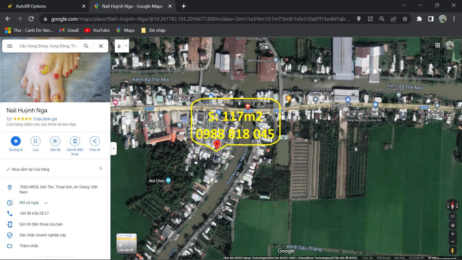
Task: Open the Google Maps hamburger menu
Action: (10, 46)
